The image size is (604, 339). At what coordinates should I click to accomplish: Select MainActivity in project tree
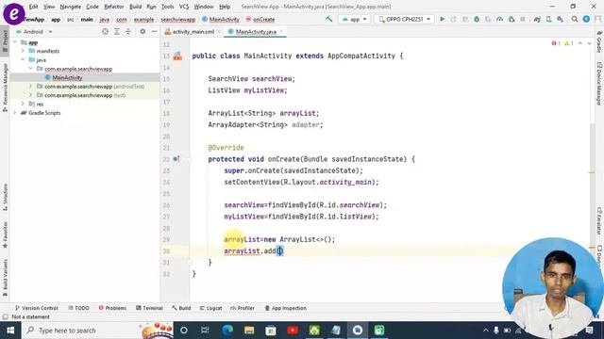67,77
